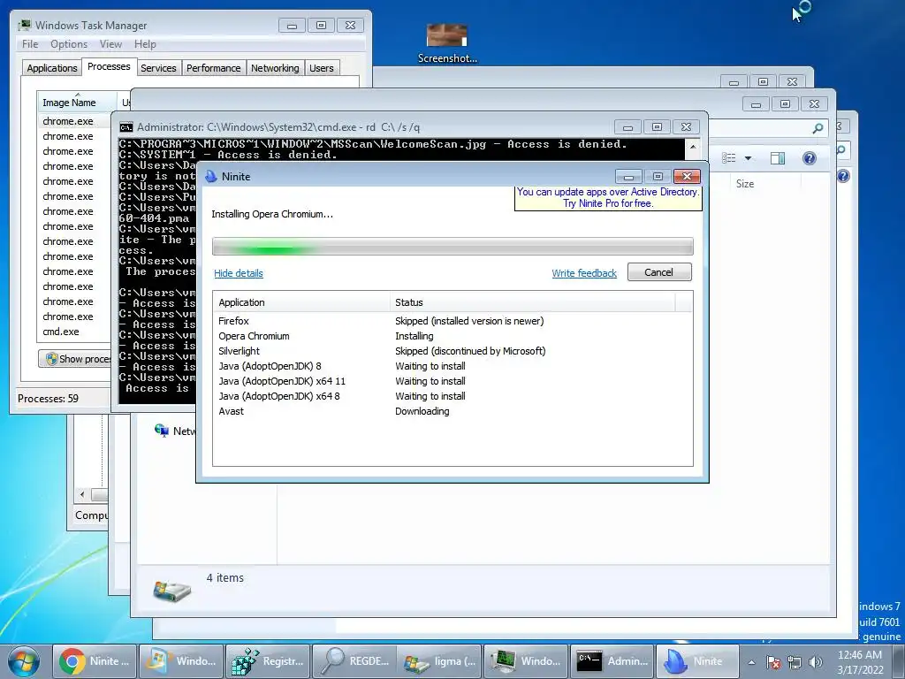Click the Ninite title bar logo icon
The height and width of the screenshot is (679, 905).
pos(210,176)
